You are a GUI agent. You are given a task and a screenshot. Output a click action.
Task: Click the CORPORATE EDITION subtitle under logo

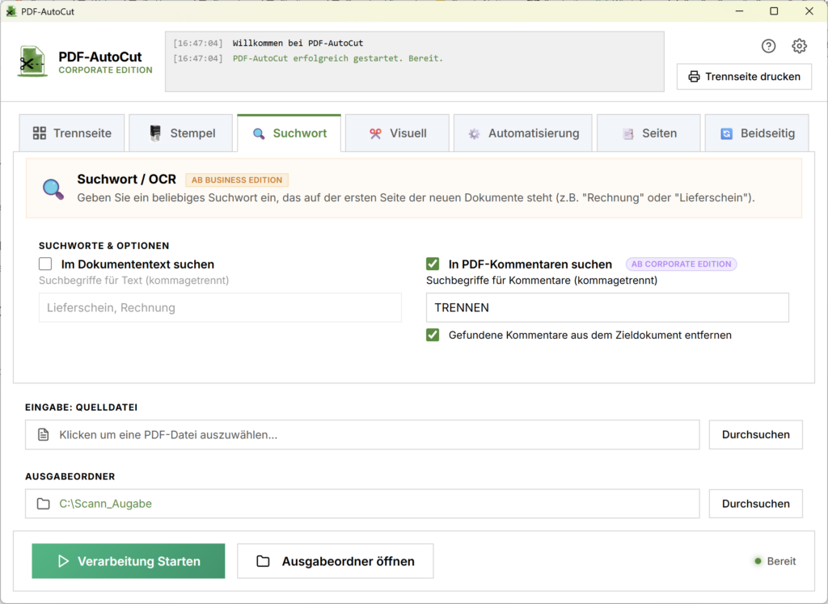tap(105, 70)
